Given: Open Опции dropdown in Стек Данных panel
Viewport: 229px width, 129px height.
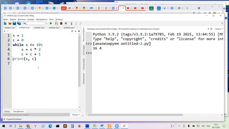Looking at the screenshot, I should [76, 115].
